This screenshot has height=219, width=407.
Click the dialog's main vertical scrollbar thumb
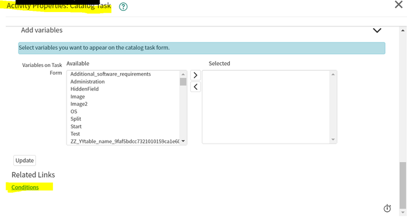point(403,185)
